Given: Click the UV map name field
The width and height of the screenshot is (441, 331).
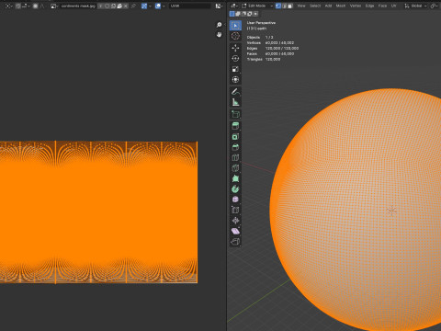Looking at the screenshot, I should coord(190,6).
